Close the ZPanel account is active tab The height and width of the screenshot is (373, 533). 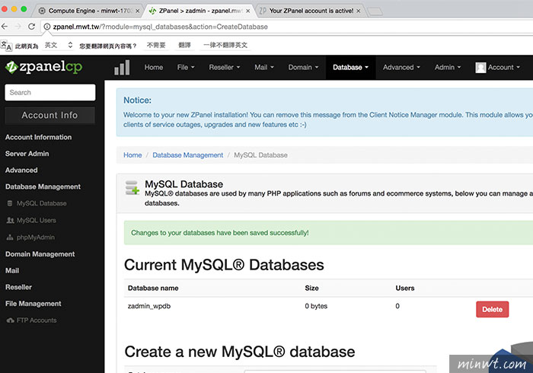(359, 11)
